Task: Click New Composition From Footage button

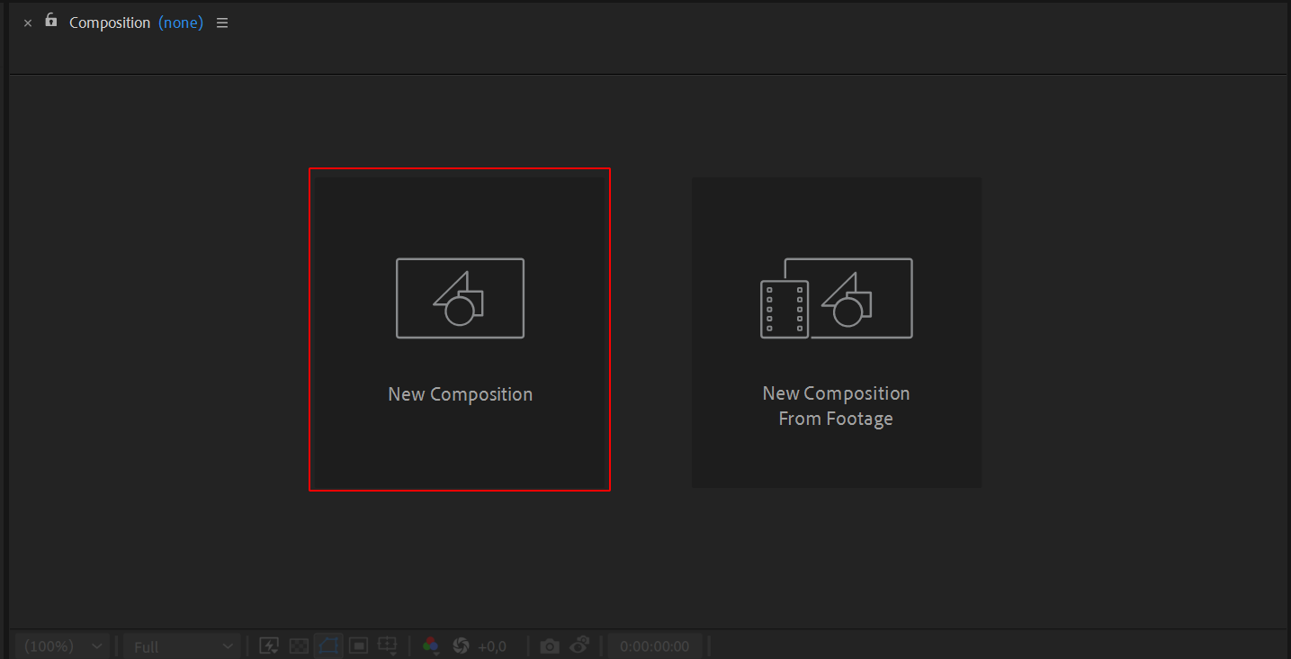Action: [836, 332]
